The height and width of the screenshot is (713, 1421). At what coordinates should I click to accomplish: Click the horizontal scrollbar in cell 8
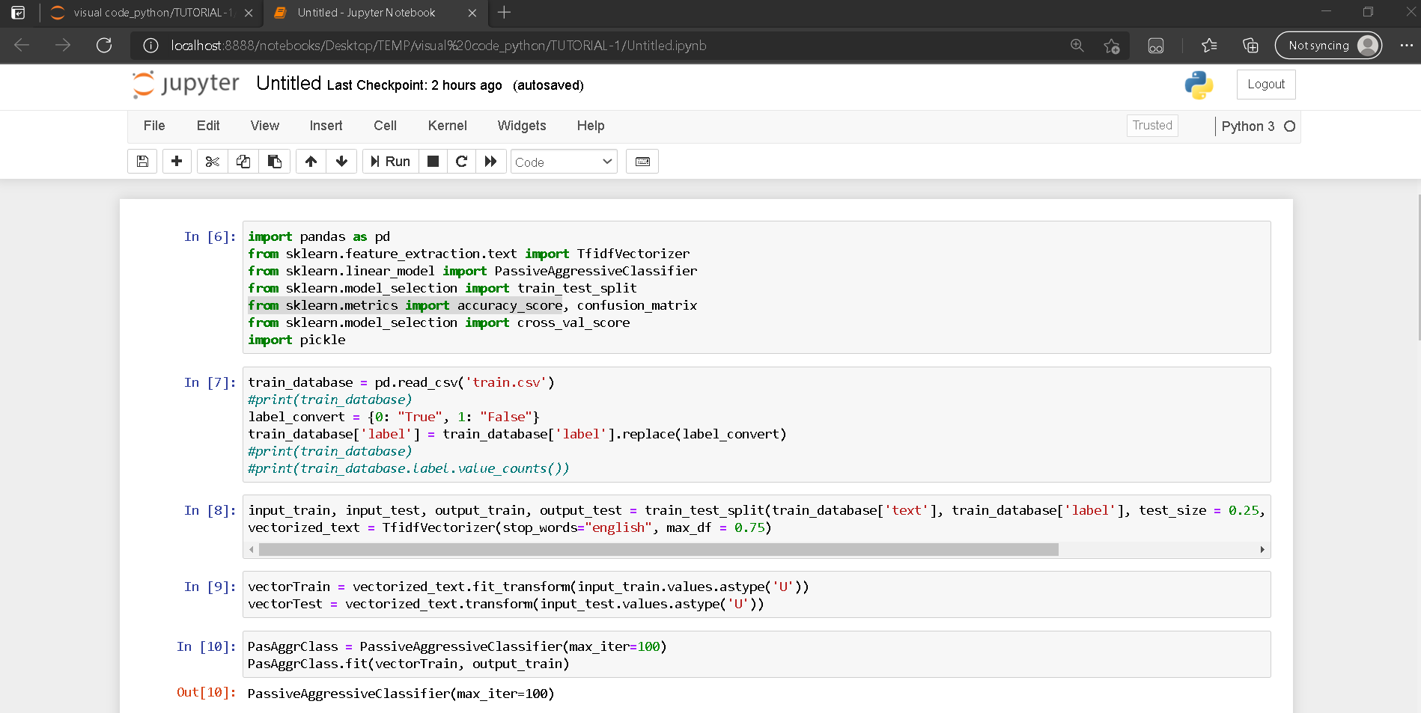[659, 550]
